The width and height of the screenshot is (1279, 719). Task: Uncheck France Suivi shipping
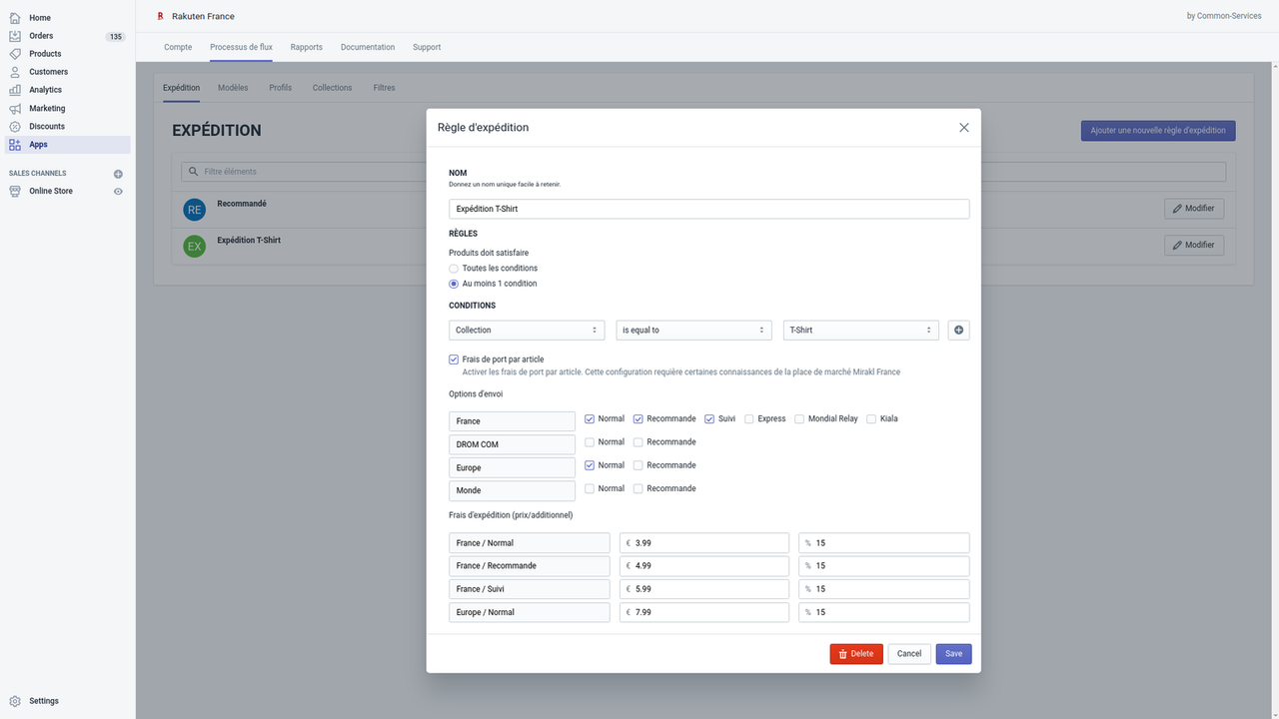click(709, 418)
